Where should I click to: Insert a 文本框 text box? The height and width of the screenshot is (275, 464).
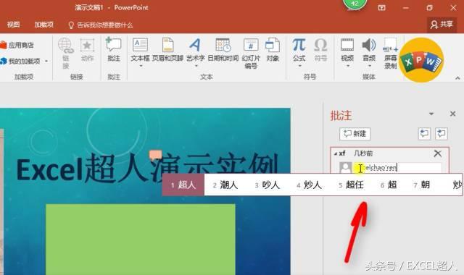pos(140,50)
